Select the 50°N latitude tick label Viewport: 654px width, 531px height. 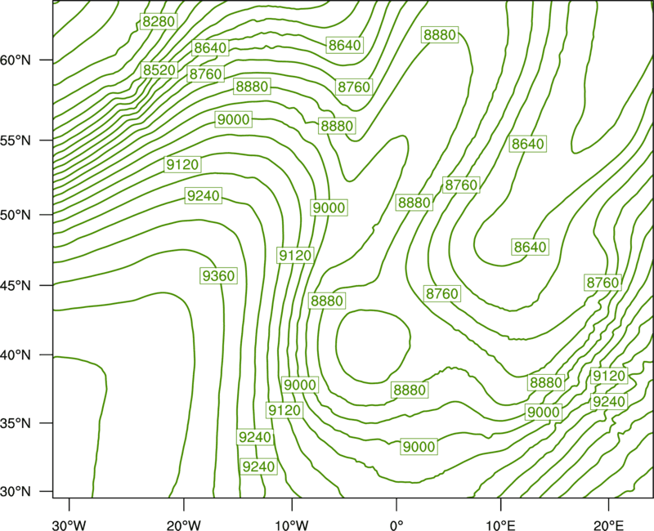click(x=16, y=215)
